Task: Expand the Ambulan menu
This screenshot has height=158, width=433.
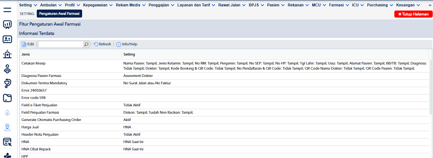Action: coord(51,5)
